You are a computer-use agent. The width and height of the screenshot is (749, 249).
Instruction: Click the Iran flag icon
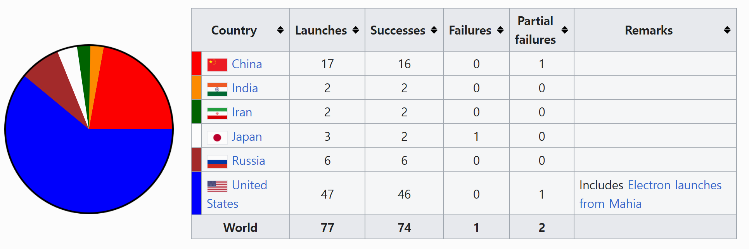point(217,113)
